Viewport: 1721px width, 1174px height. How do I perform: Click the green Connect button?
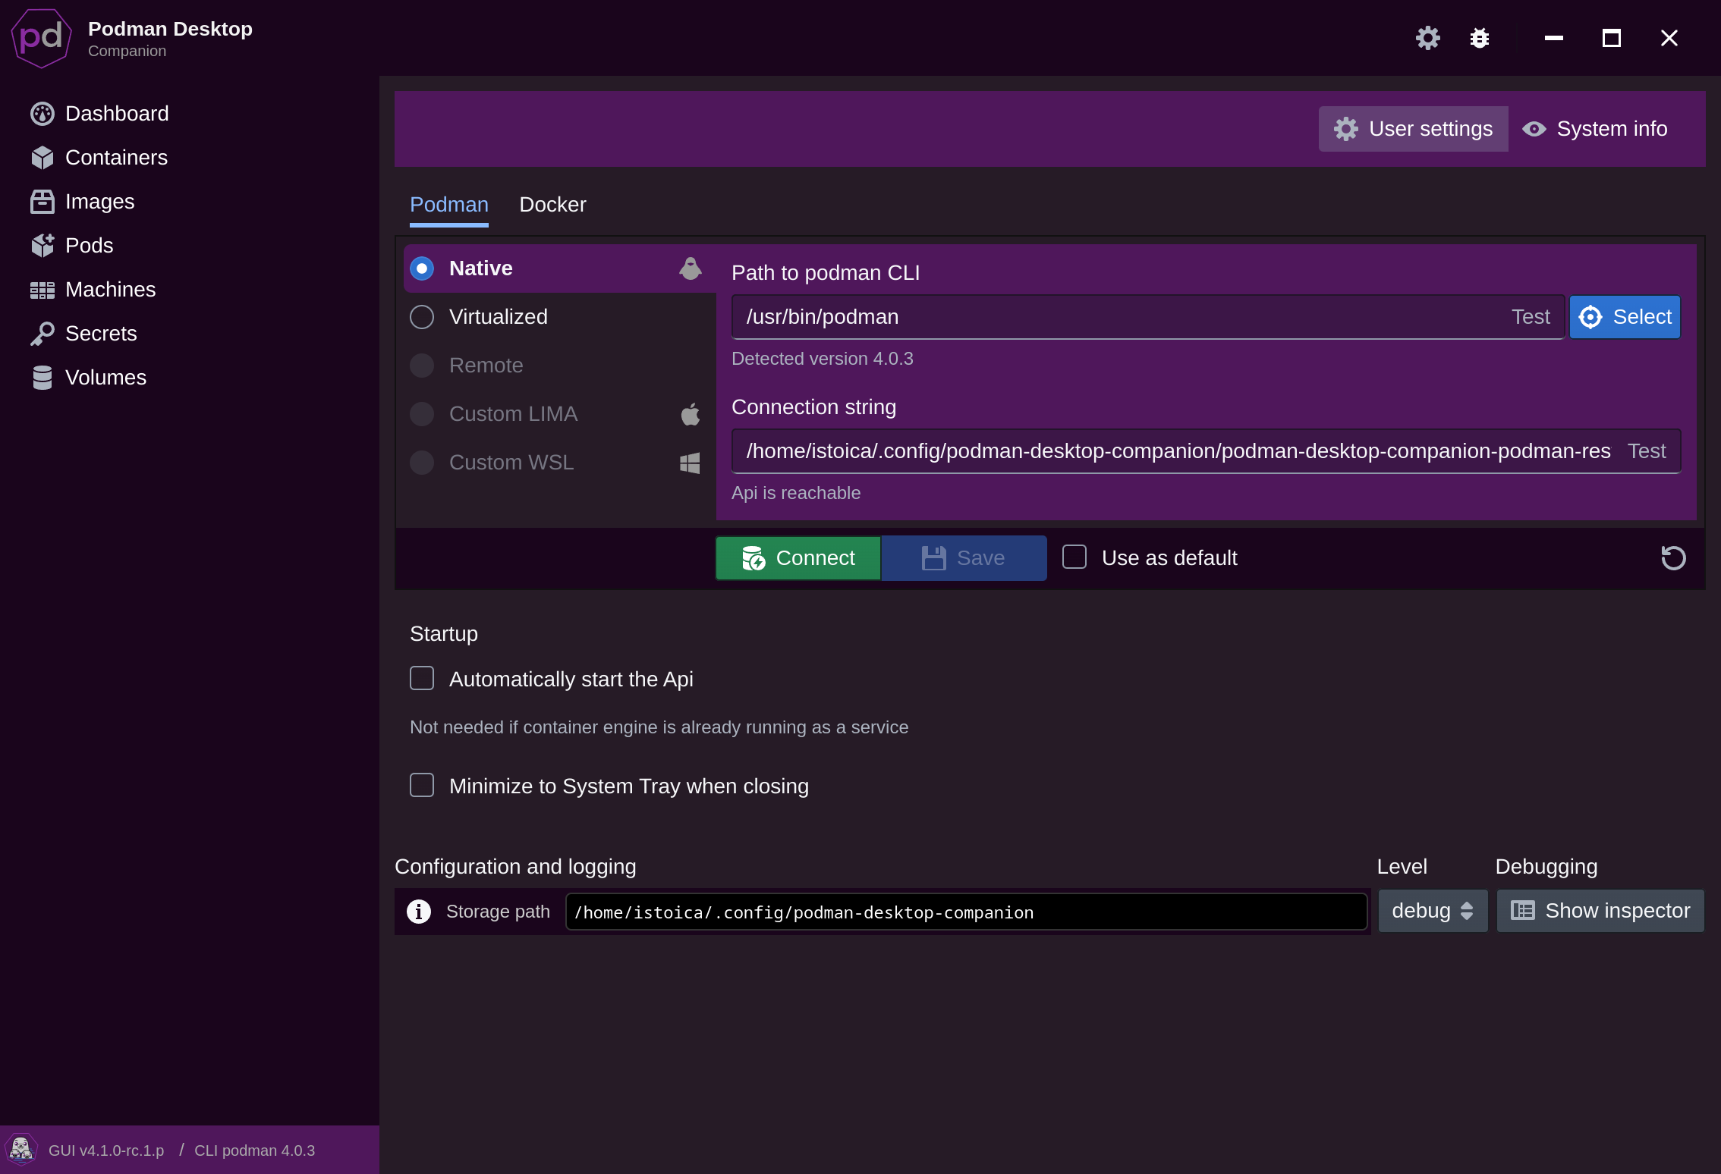click(798, 558)
